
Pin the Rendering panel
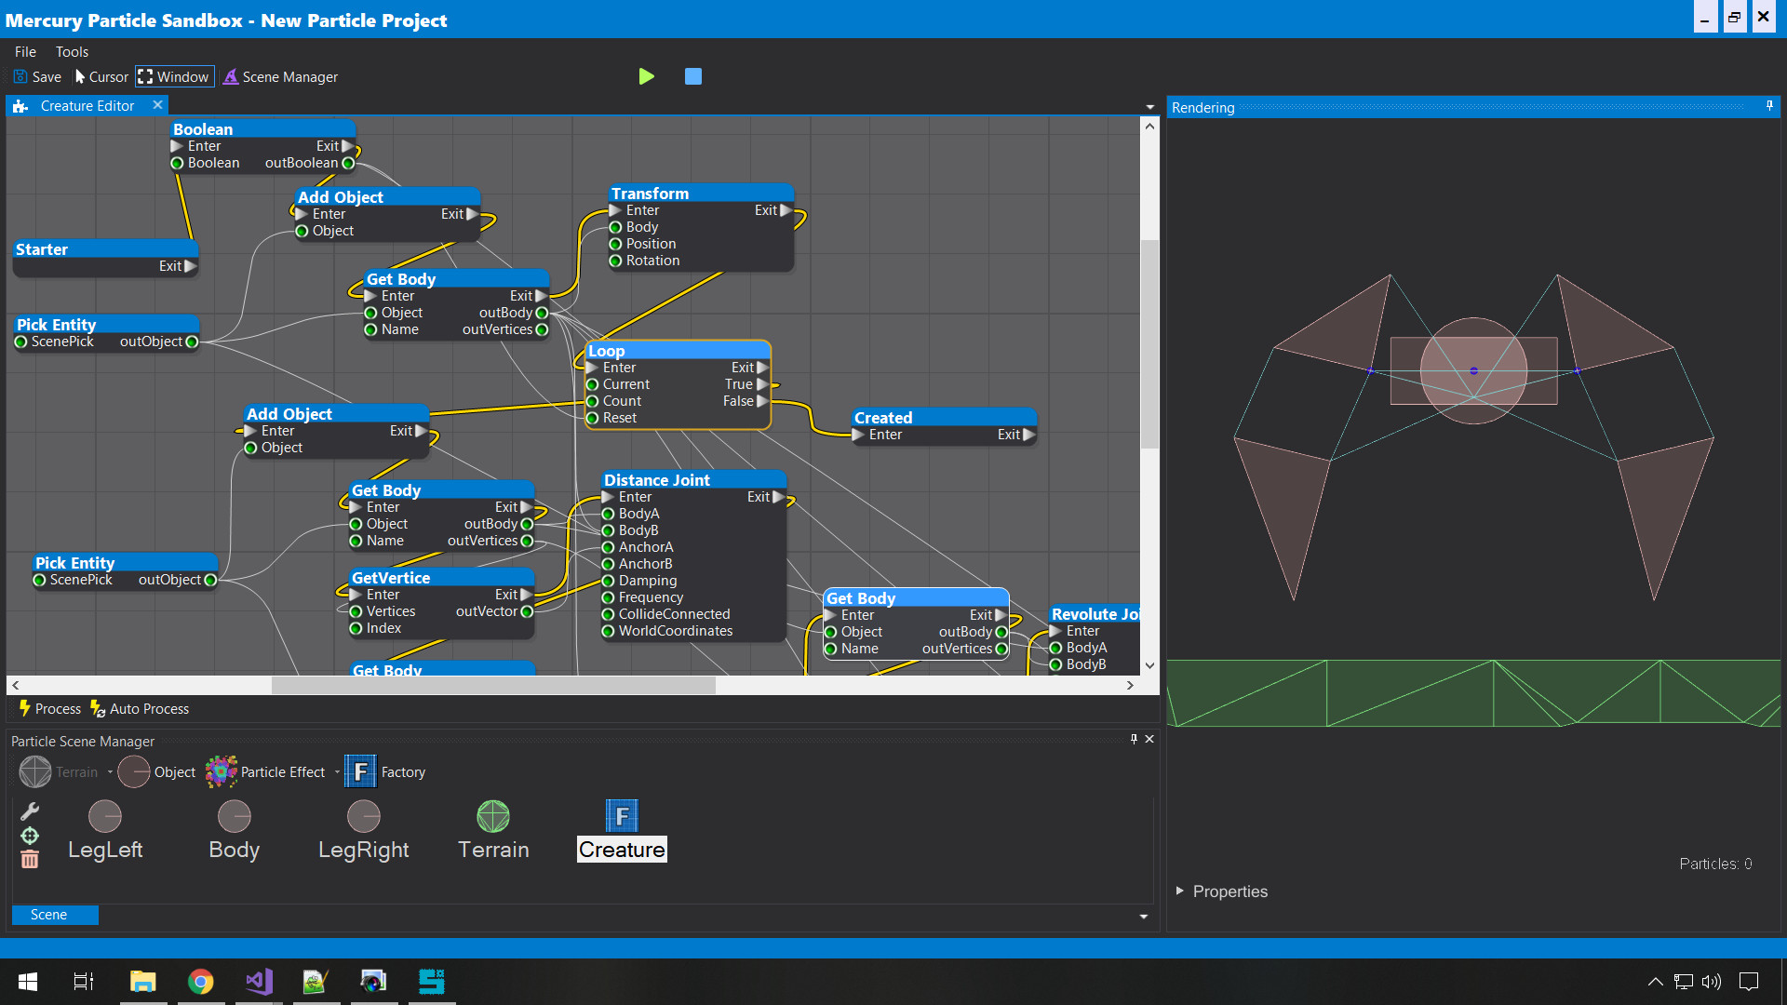pos(1769,107)
